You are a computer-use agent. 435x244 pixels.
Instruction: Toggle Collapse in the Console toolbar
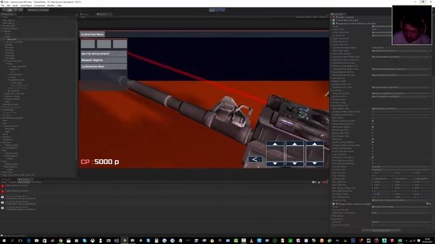point(12,182)
